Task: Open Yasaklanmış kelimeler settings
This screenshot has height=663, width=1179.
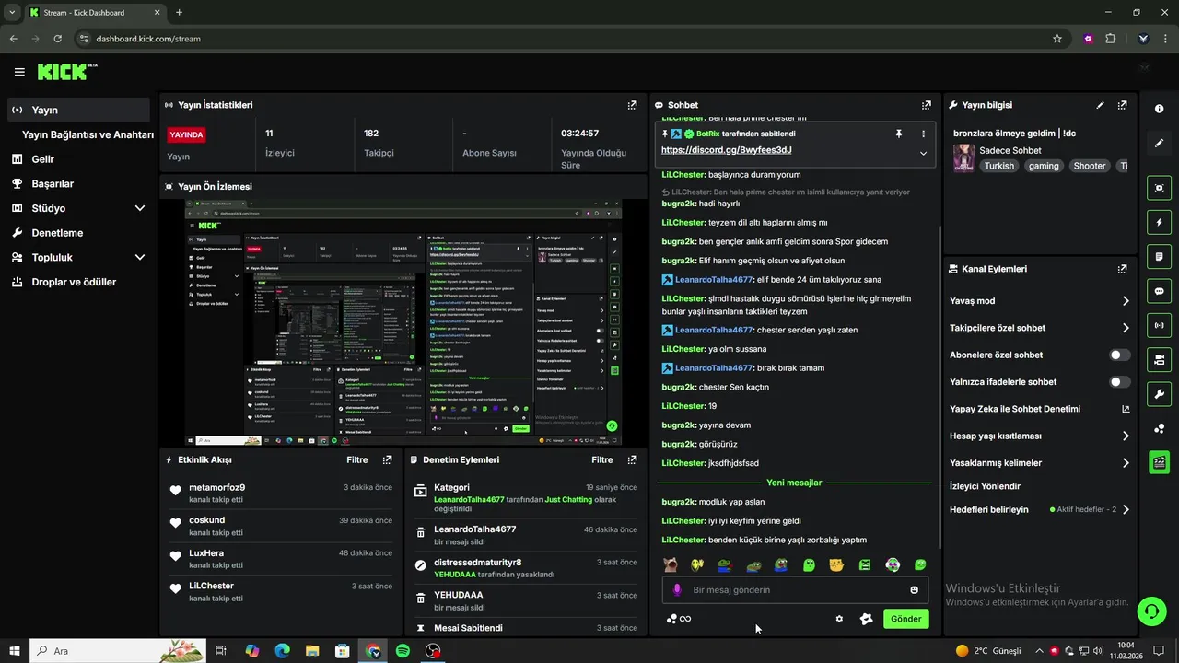Action: click(1039, 463)
